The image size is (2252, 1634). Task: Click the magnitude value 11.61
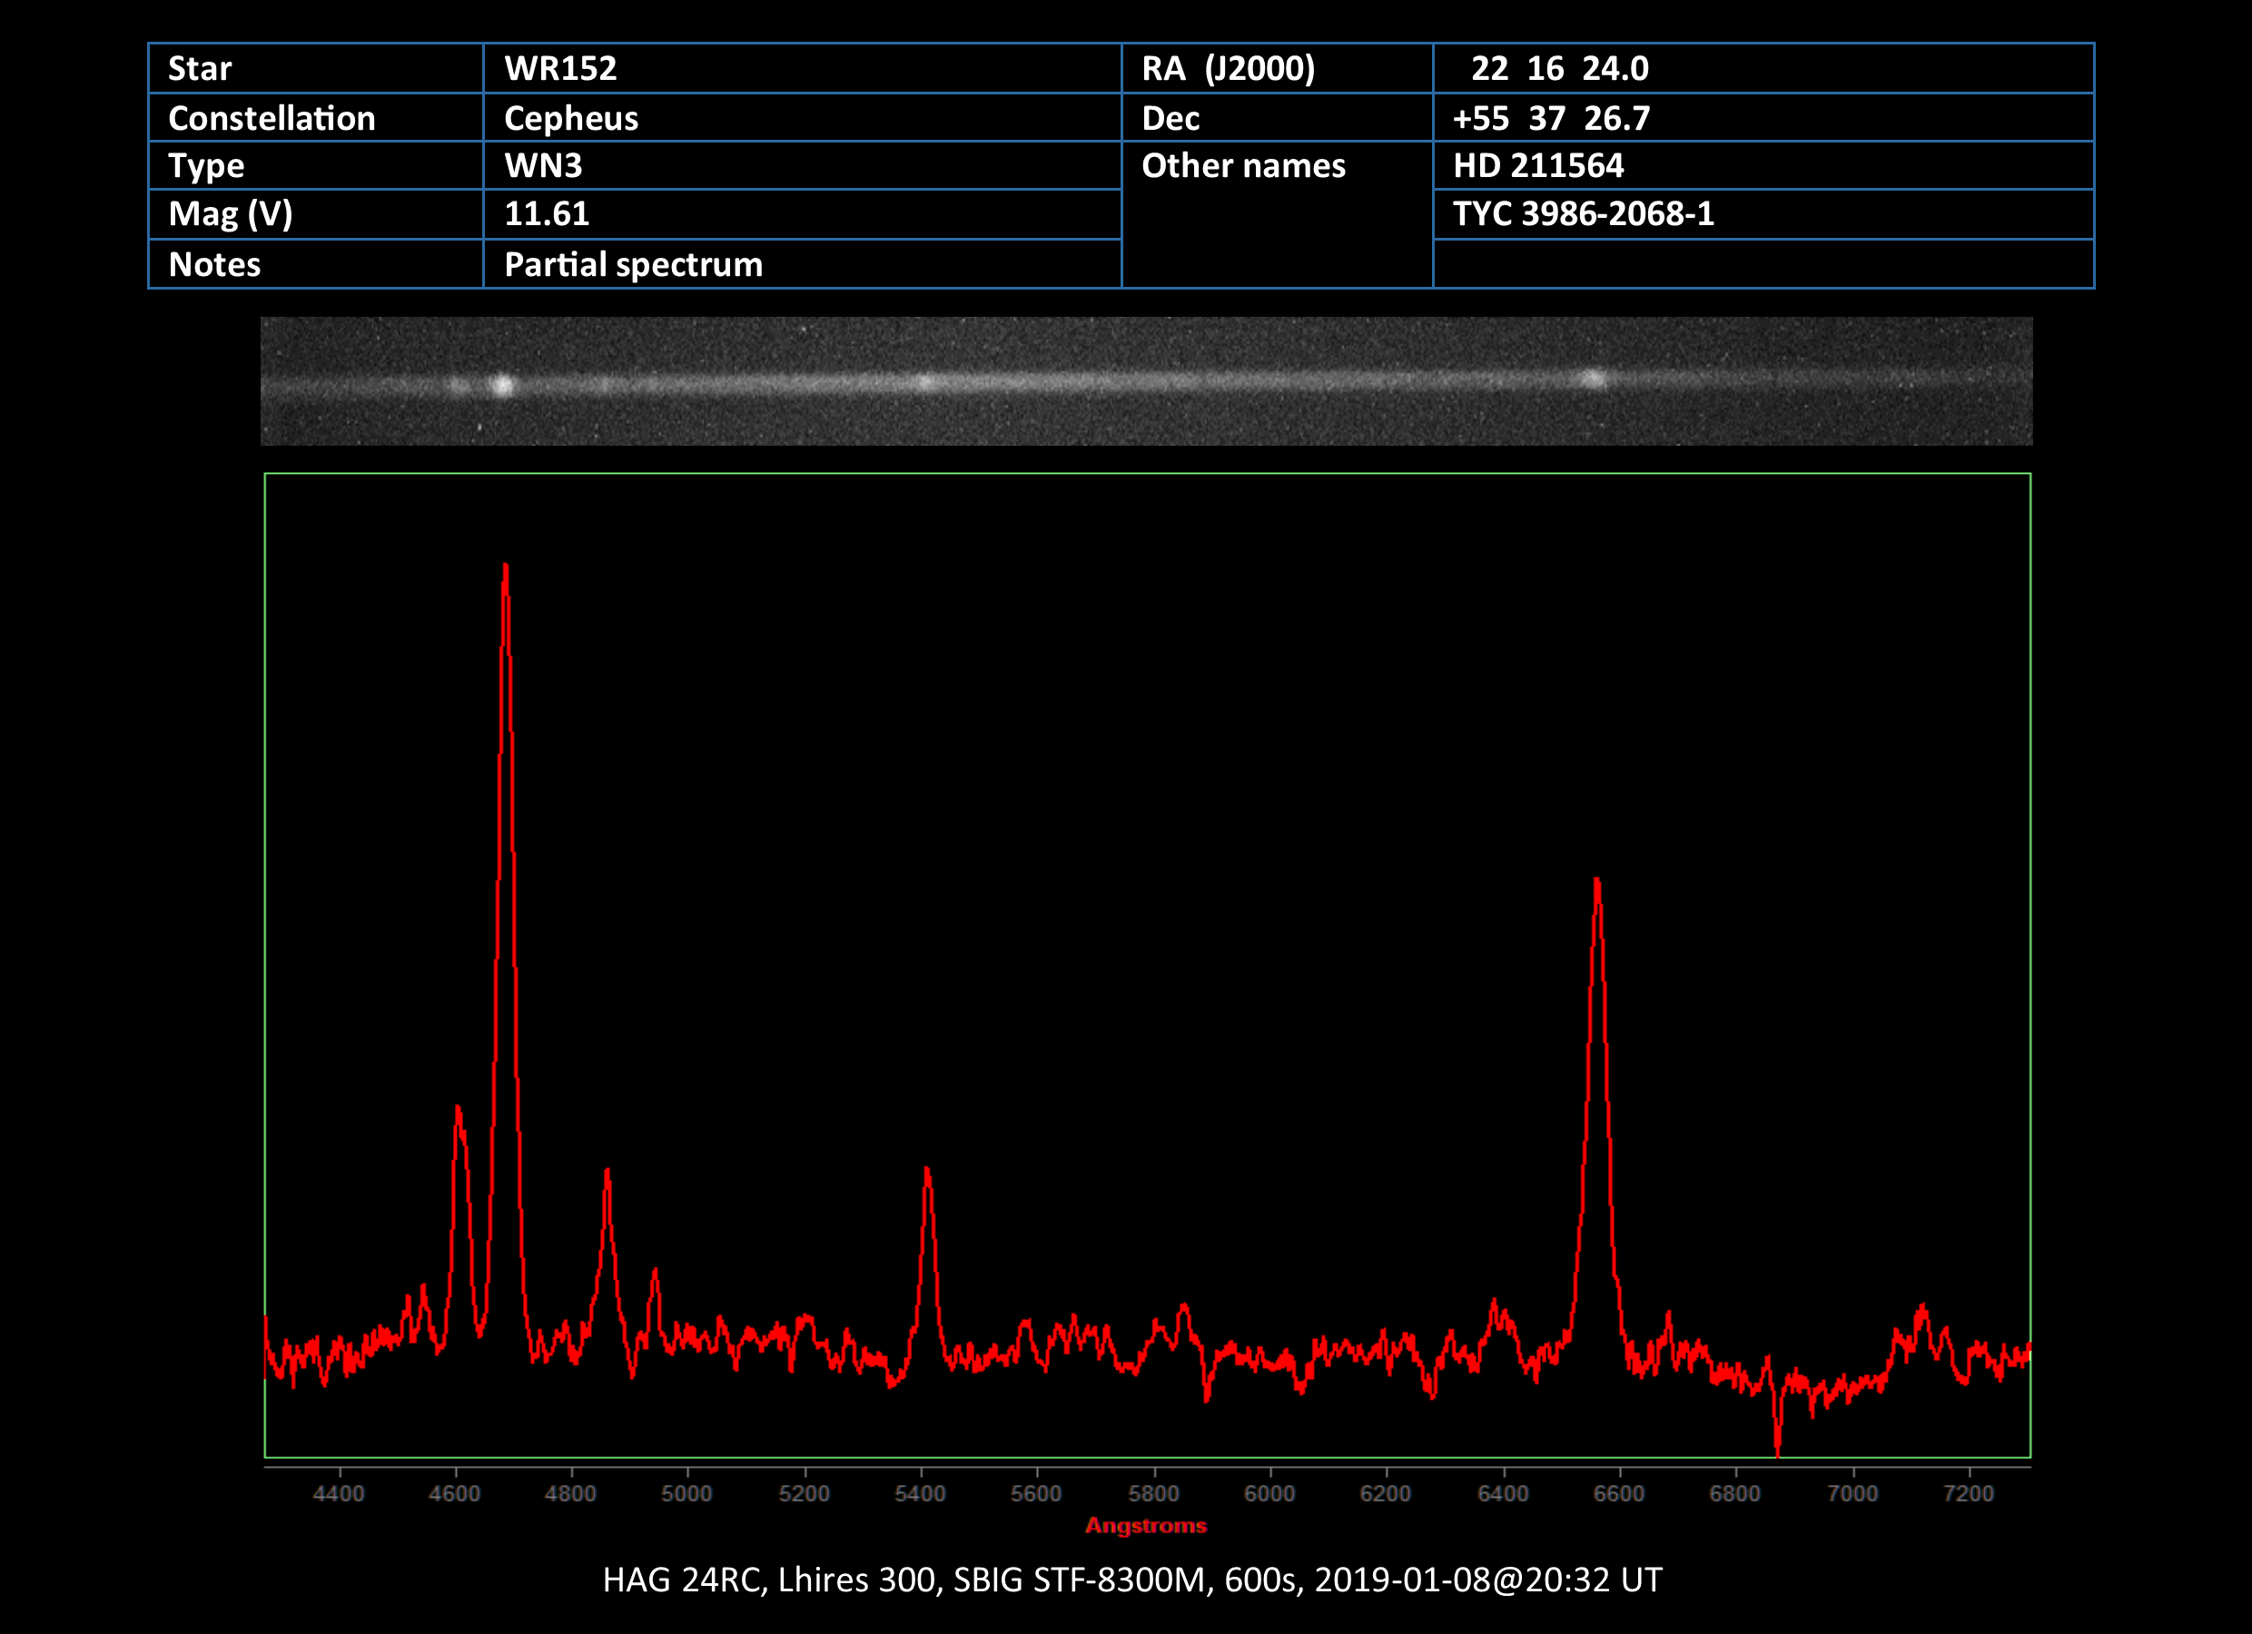pos(546,213)
